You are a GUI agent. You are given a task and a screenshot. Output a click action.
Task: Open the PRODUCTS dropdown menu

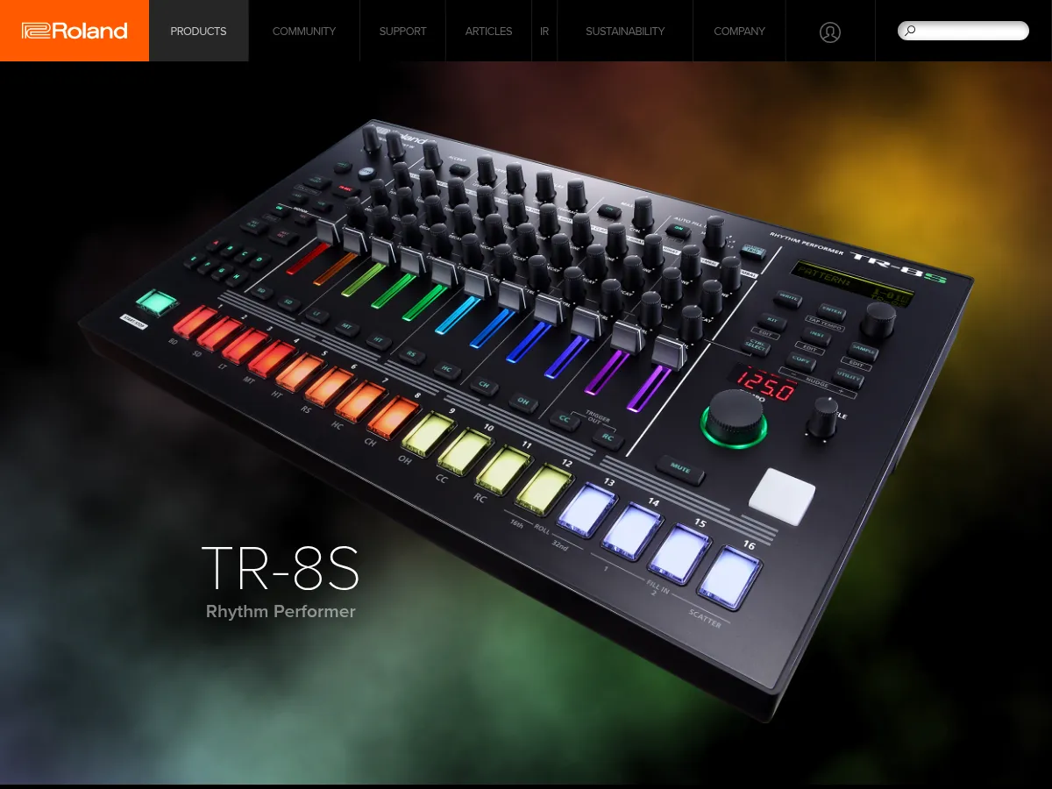[198, 31]
